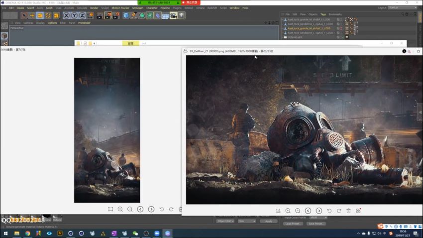This screenshot has width=423, height=238.
Task: Open Windows Start menu
Action: tap(5, 234)
